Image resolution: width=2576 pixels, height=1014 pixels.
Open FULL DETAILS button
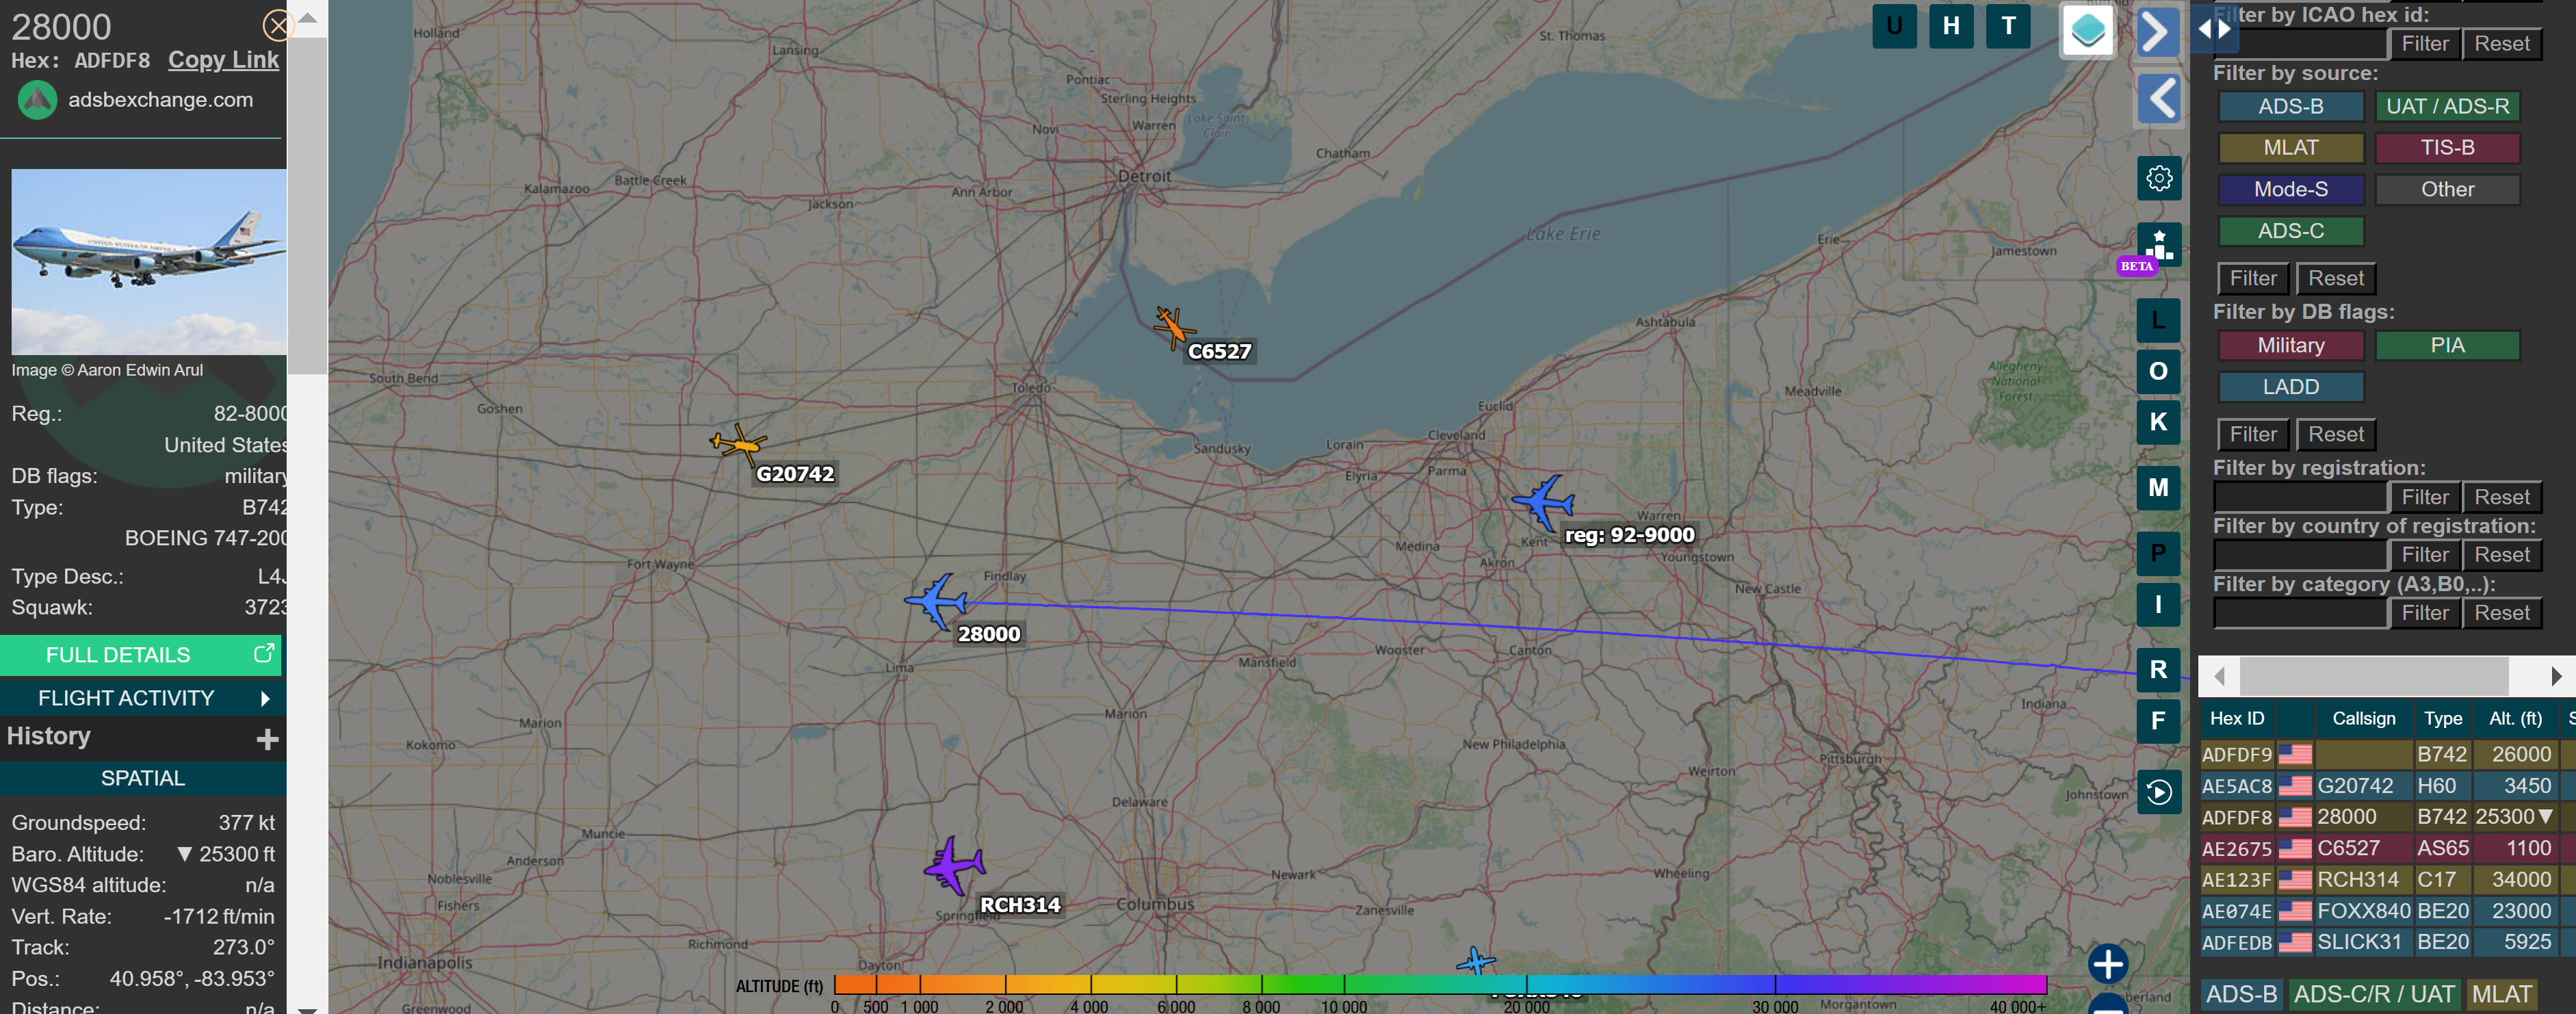click(x=140, y=655)
